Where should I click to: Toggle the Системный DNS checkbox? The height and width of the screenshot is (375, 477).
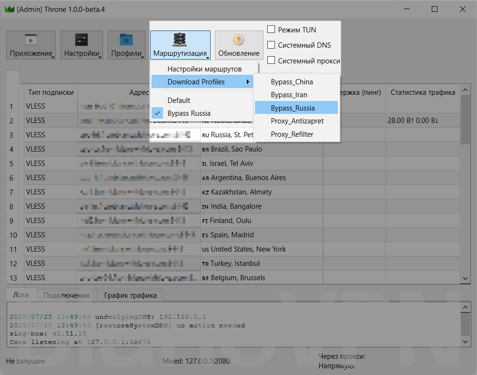tap(271, 45)
